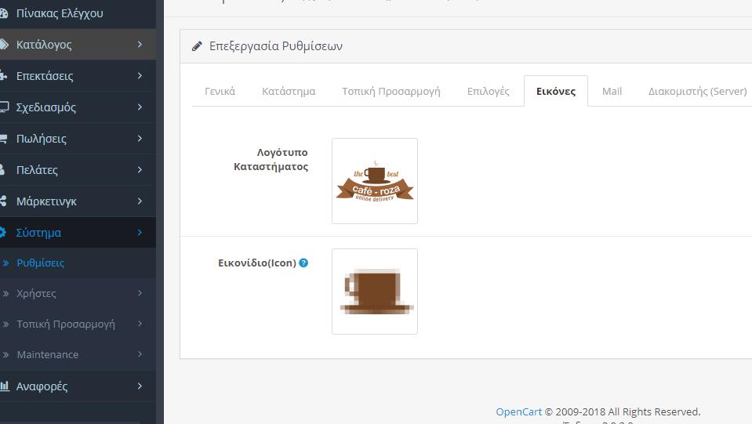
Task: Open the Πελάτες sidebar menu
Action: click(x=78, y=170)
